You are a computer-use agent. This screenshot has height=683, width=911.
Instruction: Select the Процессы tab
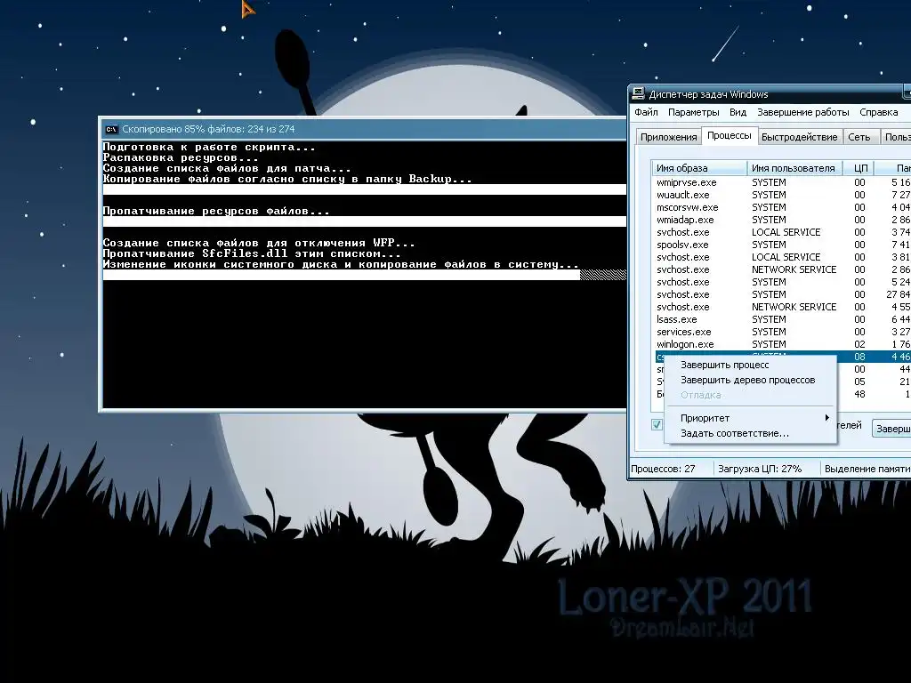click(x=730, y=135)
